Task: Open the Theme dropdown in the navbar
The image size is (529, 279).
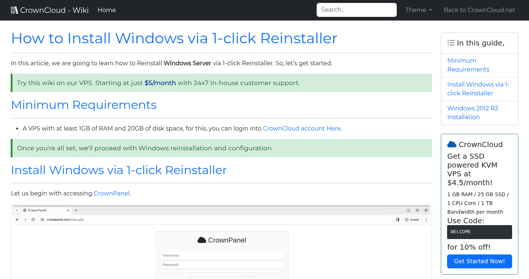Action: click(x=418, y=10)
